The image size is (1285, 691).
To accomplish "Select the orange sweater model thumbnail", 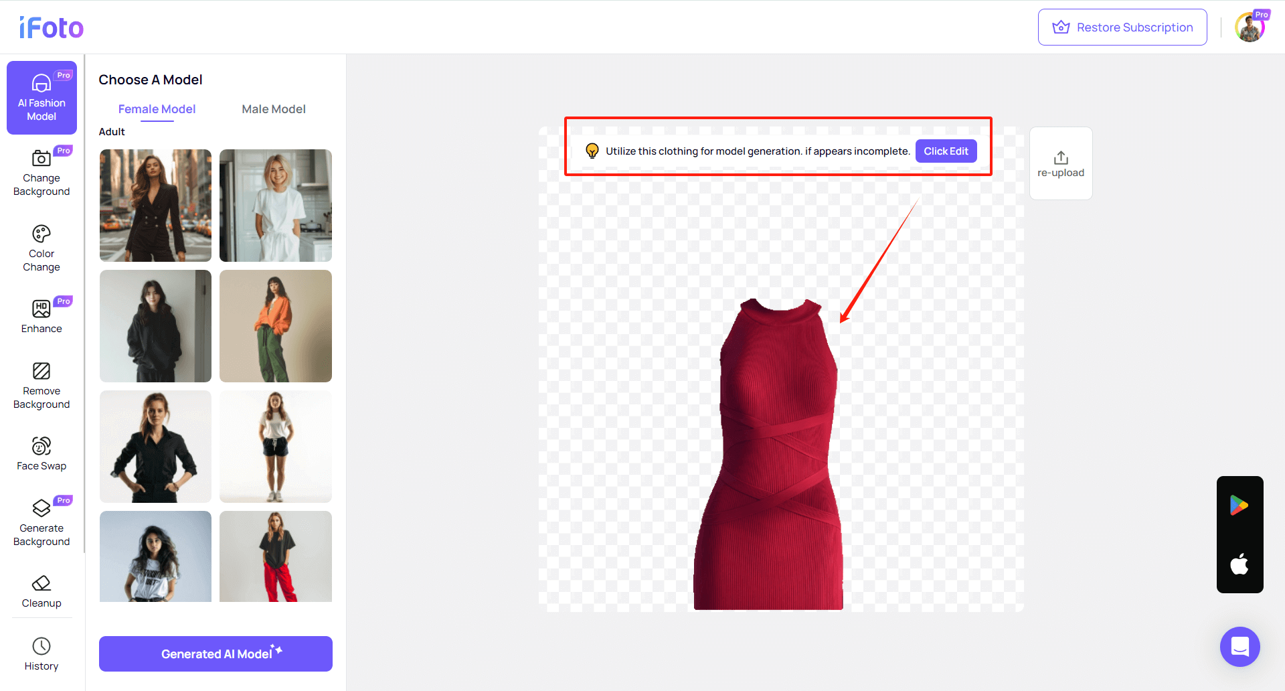I will (275, 326).
